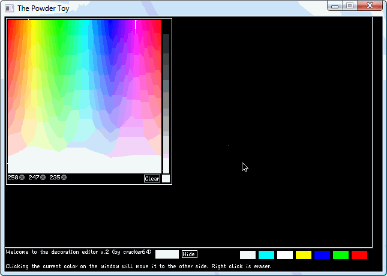Minimize The Powder Toy window

(335, 6)
